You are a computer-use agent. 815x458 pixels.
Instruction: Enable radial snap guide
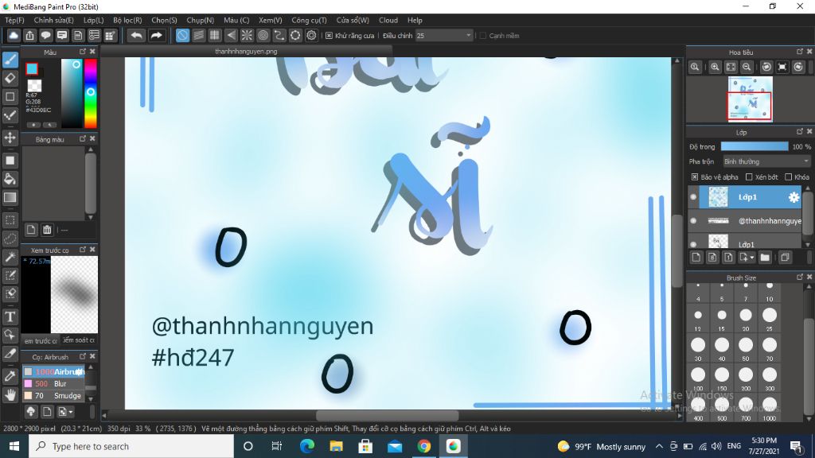[x=247, y=35]
